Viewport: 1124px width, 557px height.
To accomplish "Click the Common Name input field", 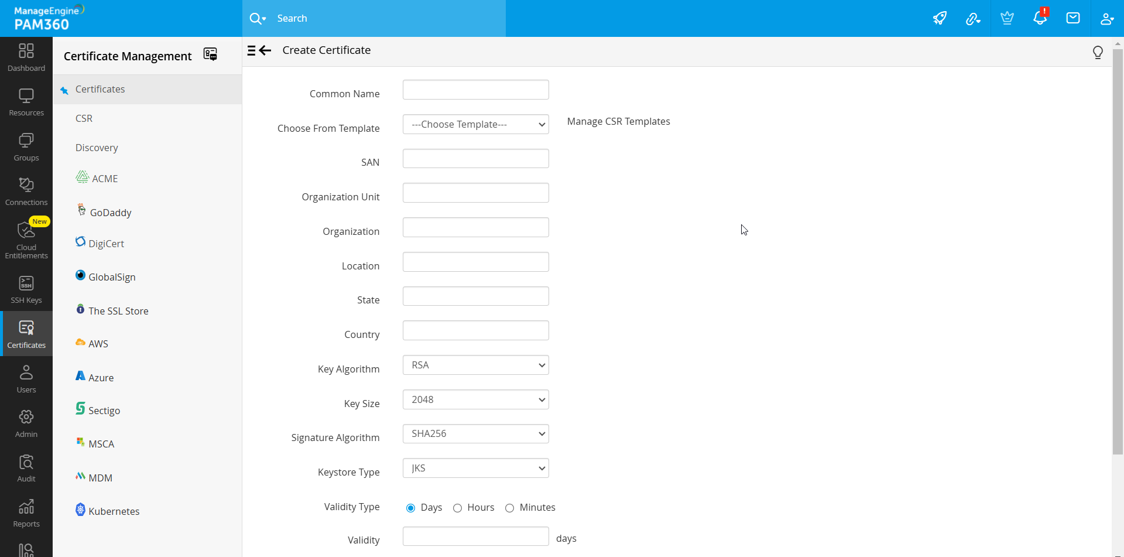I will coord(475,90).
